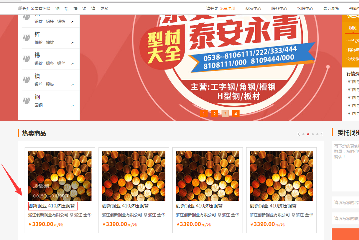359x240 pixels.
Task: Open the 锌锭 subcategory link
Action: click(x=50, y=43)
